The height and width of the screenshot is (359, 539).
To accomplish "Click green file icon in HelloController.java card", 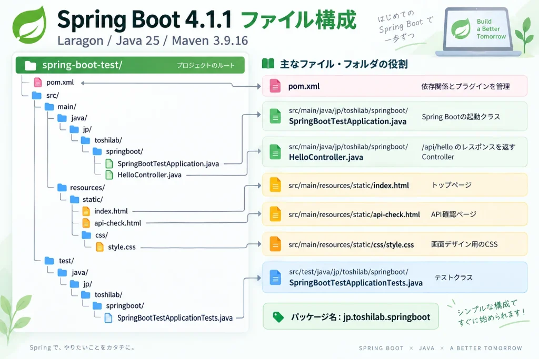I will pos(275,152).
